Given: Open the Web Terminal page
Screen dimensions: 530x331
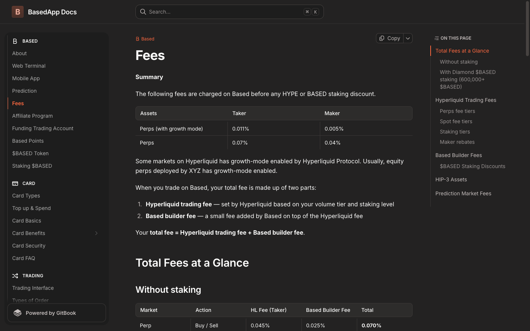Looking at the screenshot, I should (57, 66).
